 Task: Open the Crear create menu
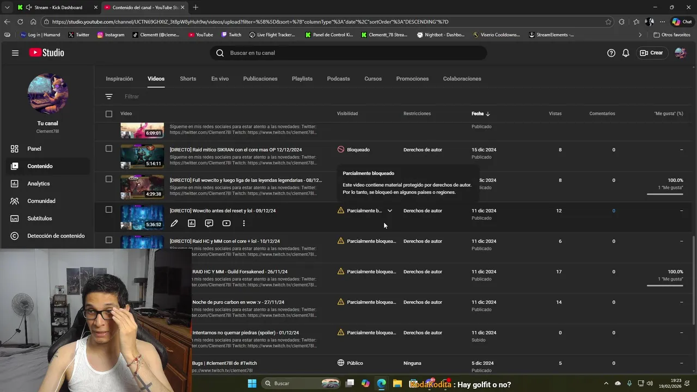pos(652,53)
